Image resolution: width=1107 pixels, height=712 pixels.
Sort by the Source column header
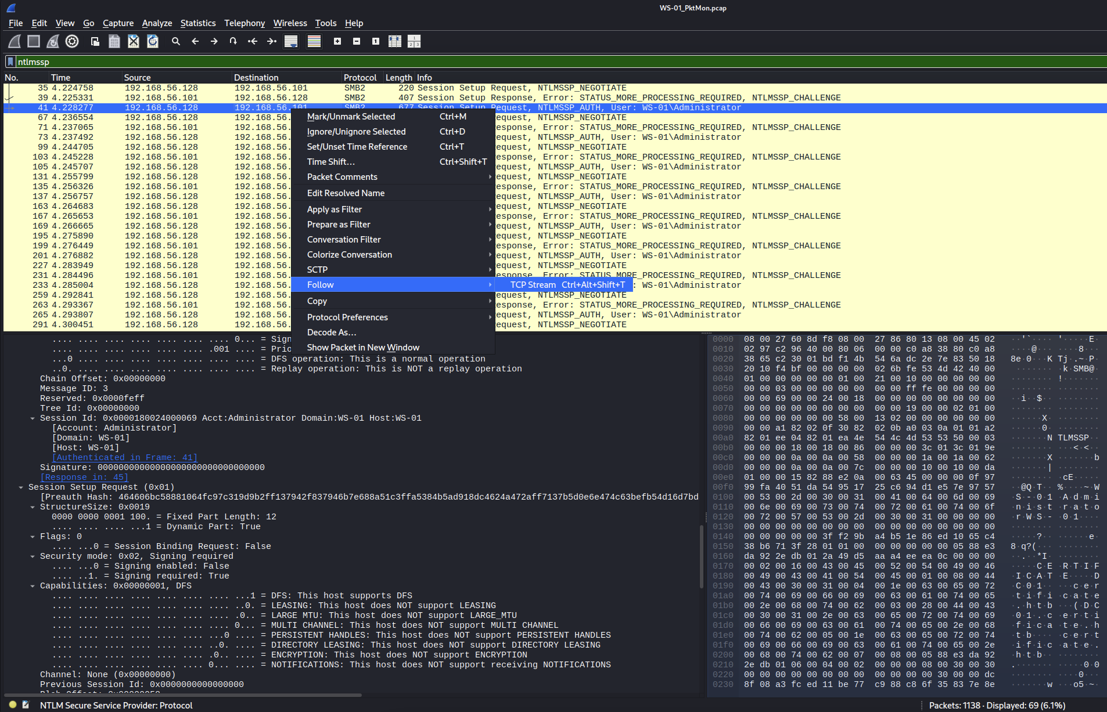[x=177, y=78]
